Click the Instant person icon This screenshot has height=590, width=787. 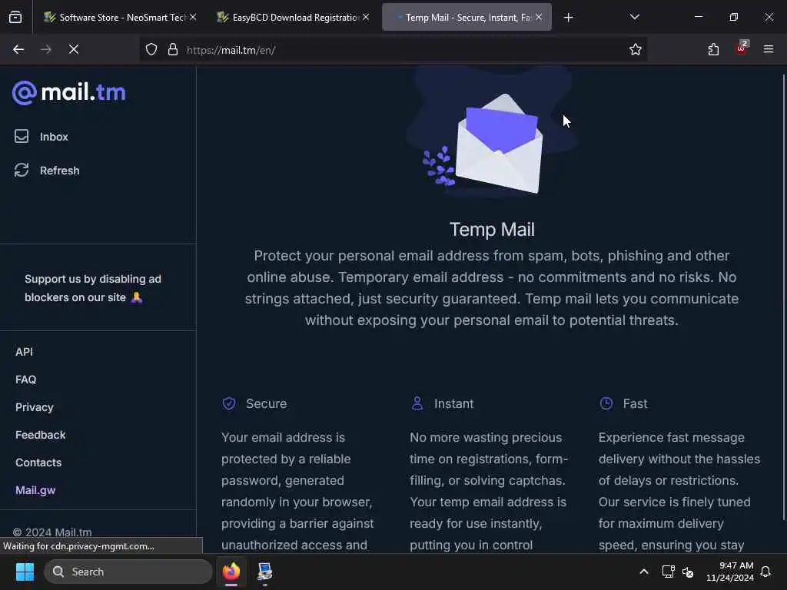417,403
